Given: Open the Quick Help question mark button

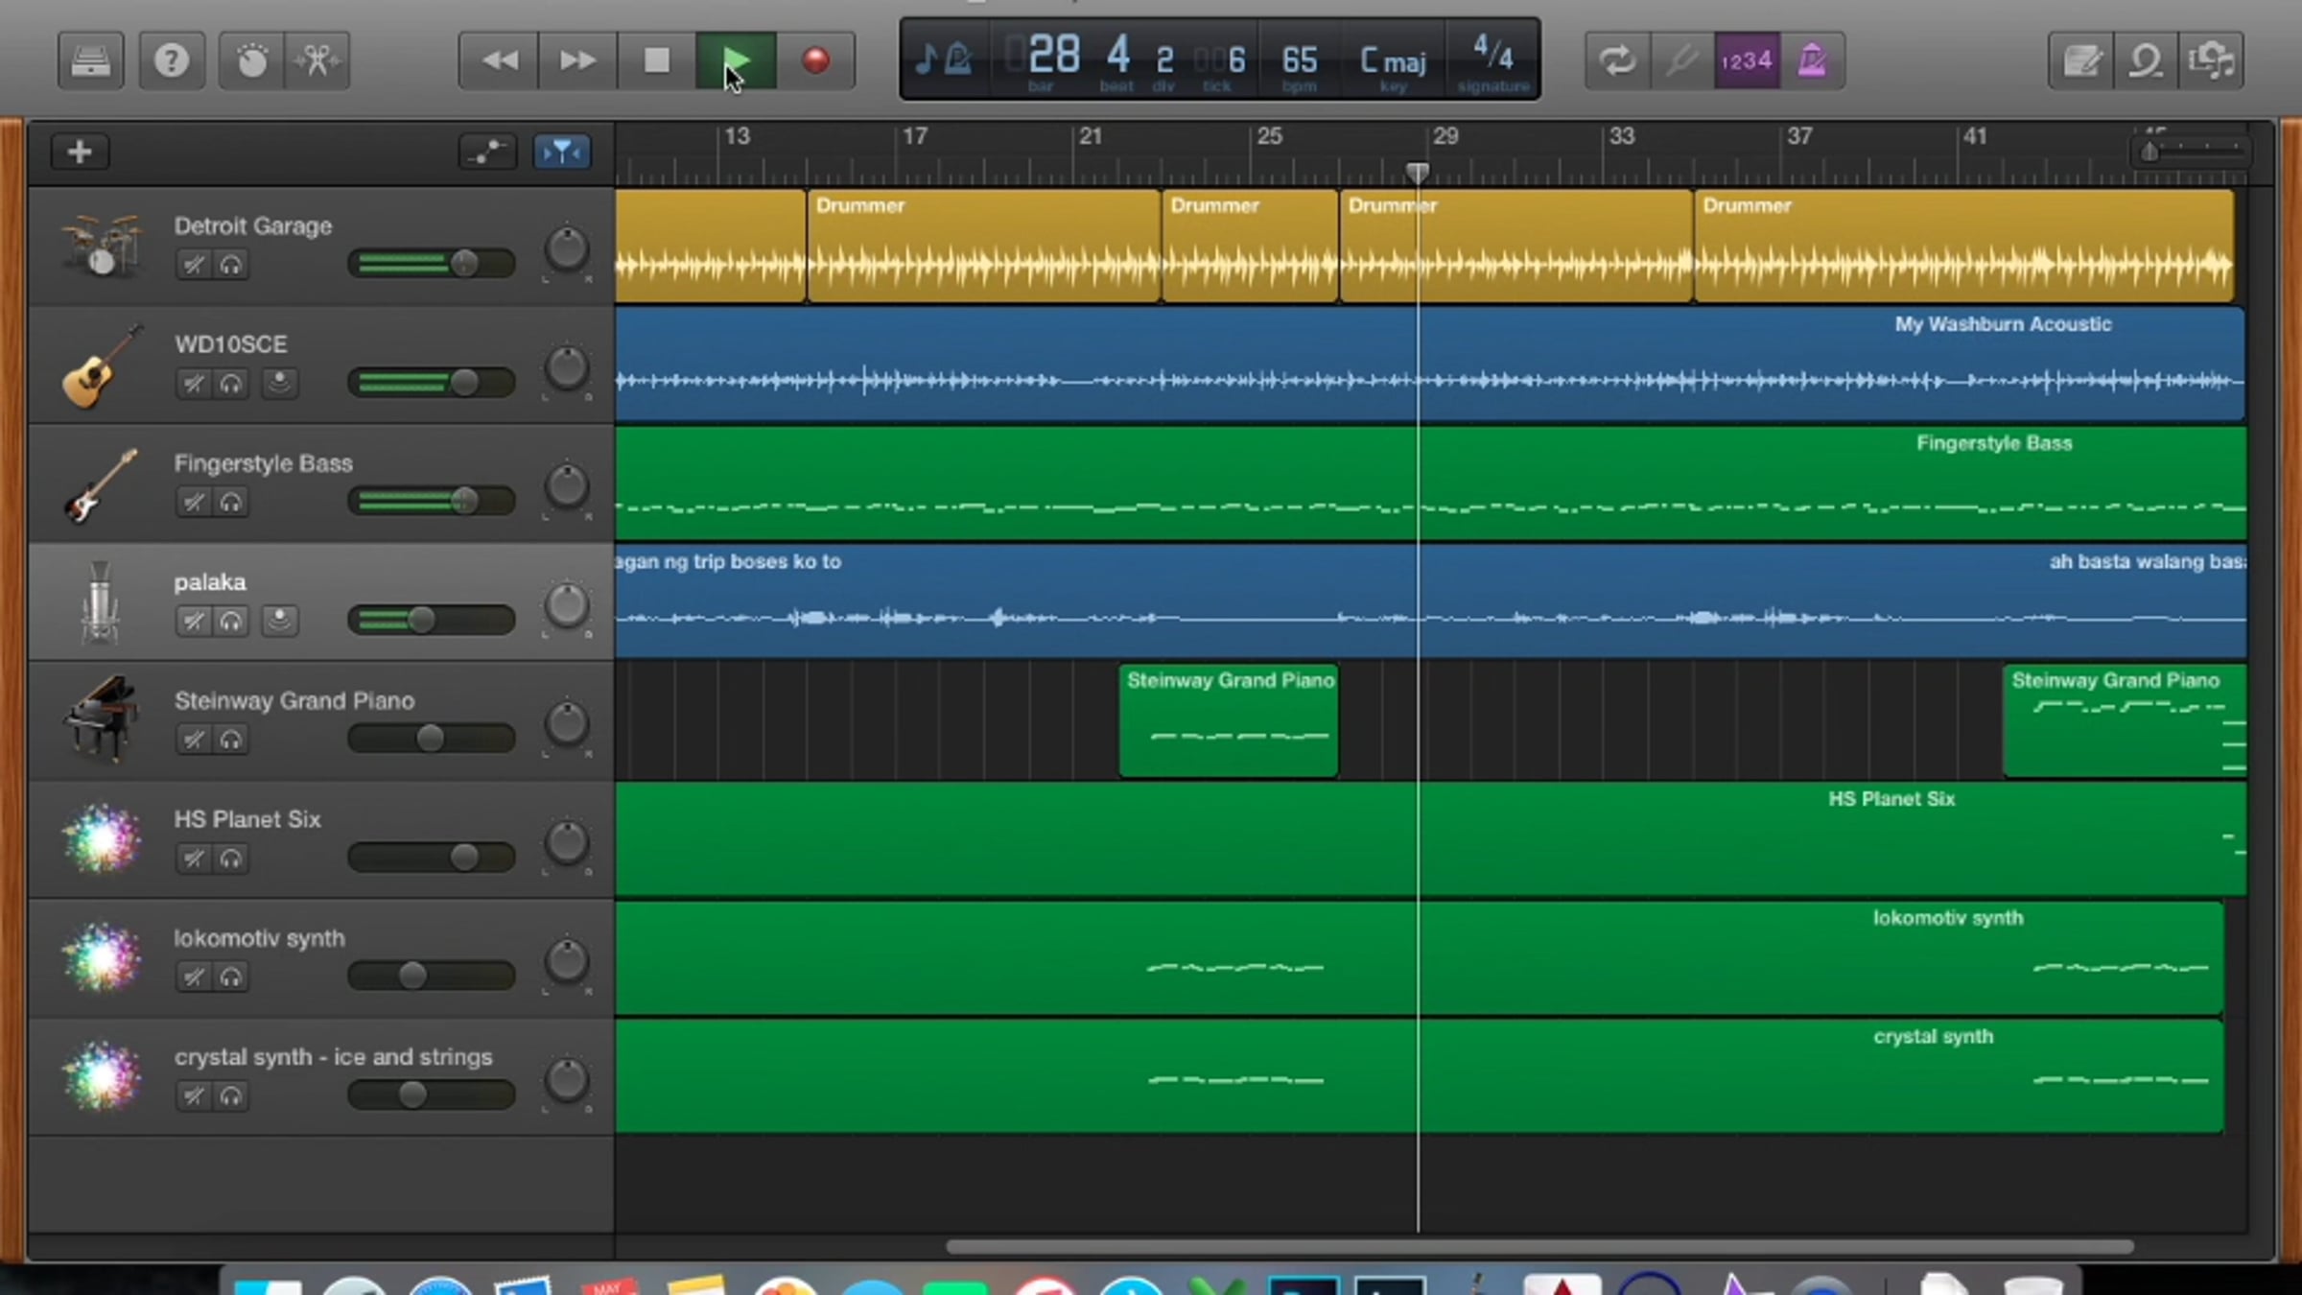Looking at the screenshot, I should click(x=172, y=61).
